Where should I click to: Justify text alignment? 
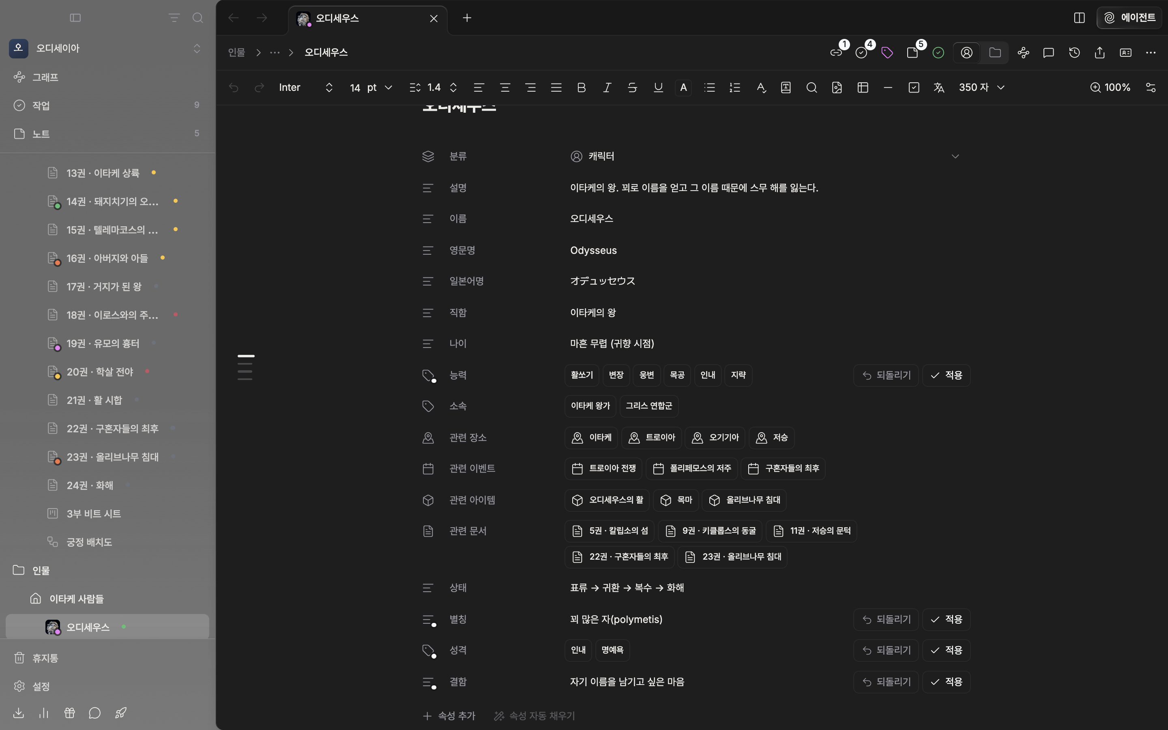pos(556,87)
